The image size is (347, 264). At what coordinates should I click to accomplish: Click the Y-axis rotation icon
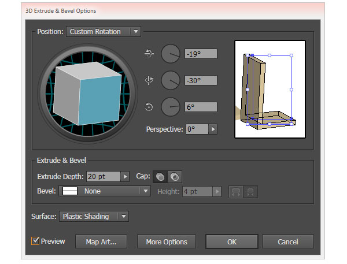[149, 80]
